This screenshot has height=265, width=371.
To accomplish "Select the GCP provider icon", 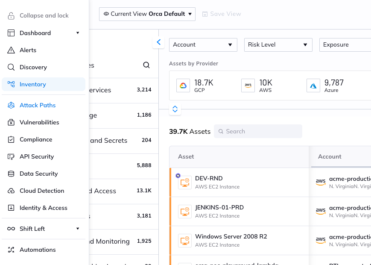I will [183, 85].
